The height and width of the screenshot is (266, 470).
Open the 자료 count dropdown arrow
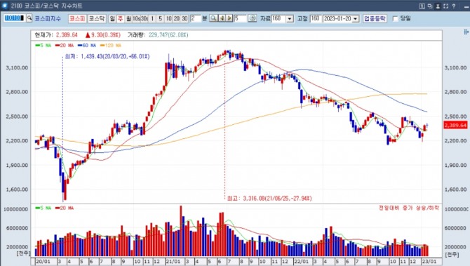[x=290, y=18]
